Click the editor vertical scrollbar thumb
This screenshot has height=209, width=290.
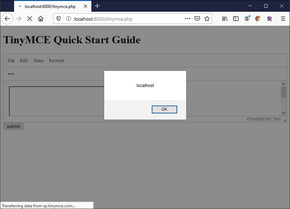coord(283,92)
